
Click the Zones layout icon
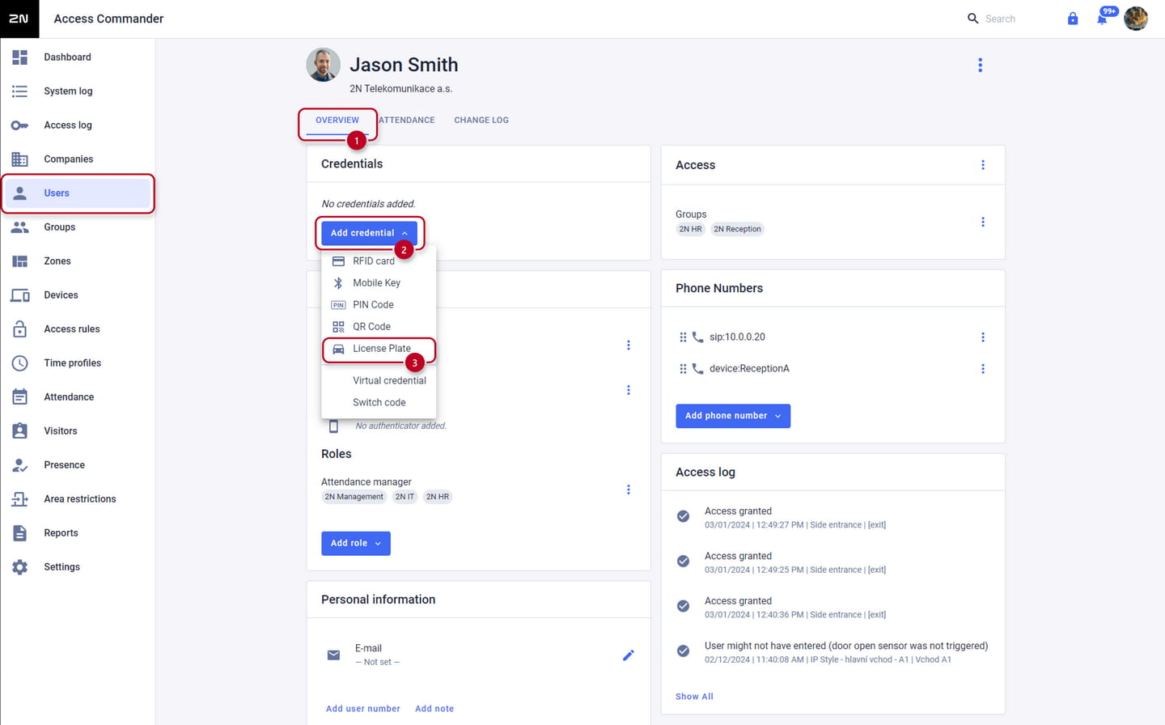19,261
